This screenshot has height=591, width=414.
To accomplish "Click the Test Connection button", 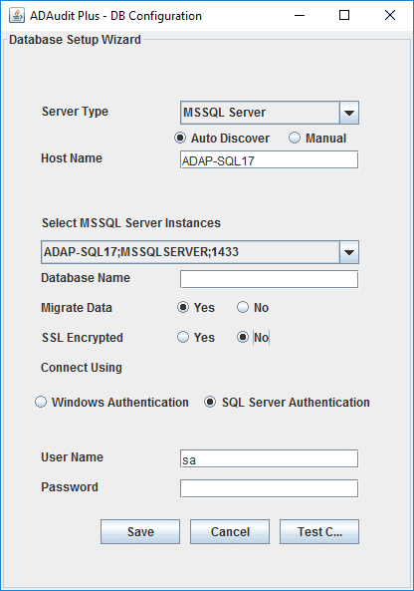I will pos(319,531).
